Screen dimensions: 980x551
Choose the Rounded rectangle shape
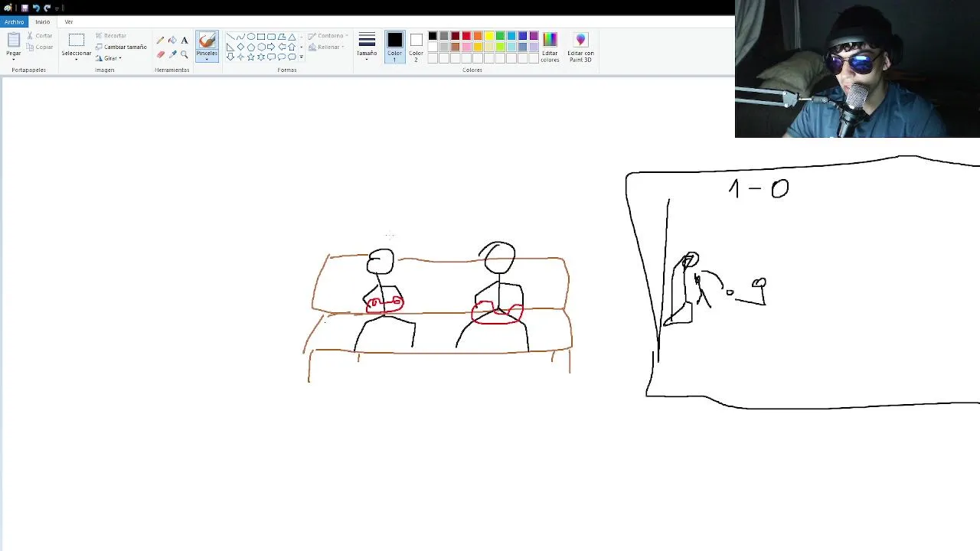[x=271, y=37]
